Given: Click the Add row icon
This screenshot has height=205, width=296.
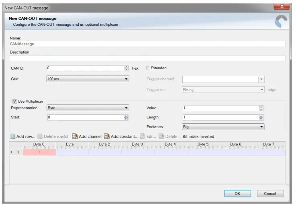Looking at the screenshot, I should pyautogui.click(x=13, y=137).
